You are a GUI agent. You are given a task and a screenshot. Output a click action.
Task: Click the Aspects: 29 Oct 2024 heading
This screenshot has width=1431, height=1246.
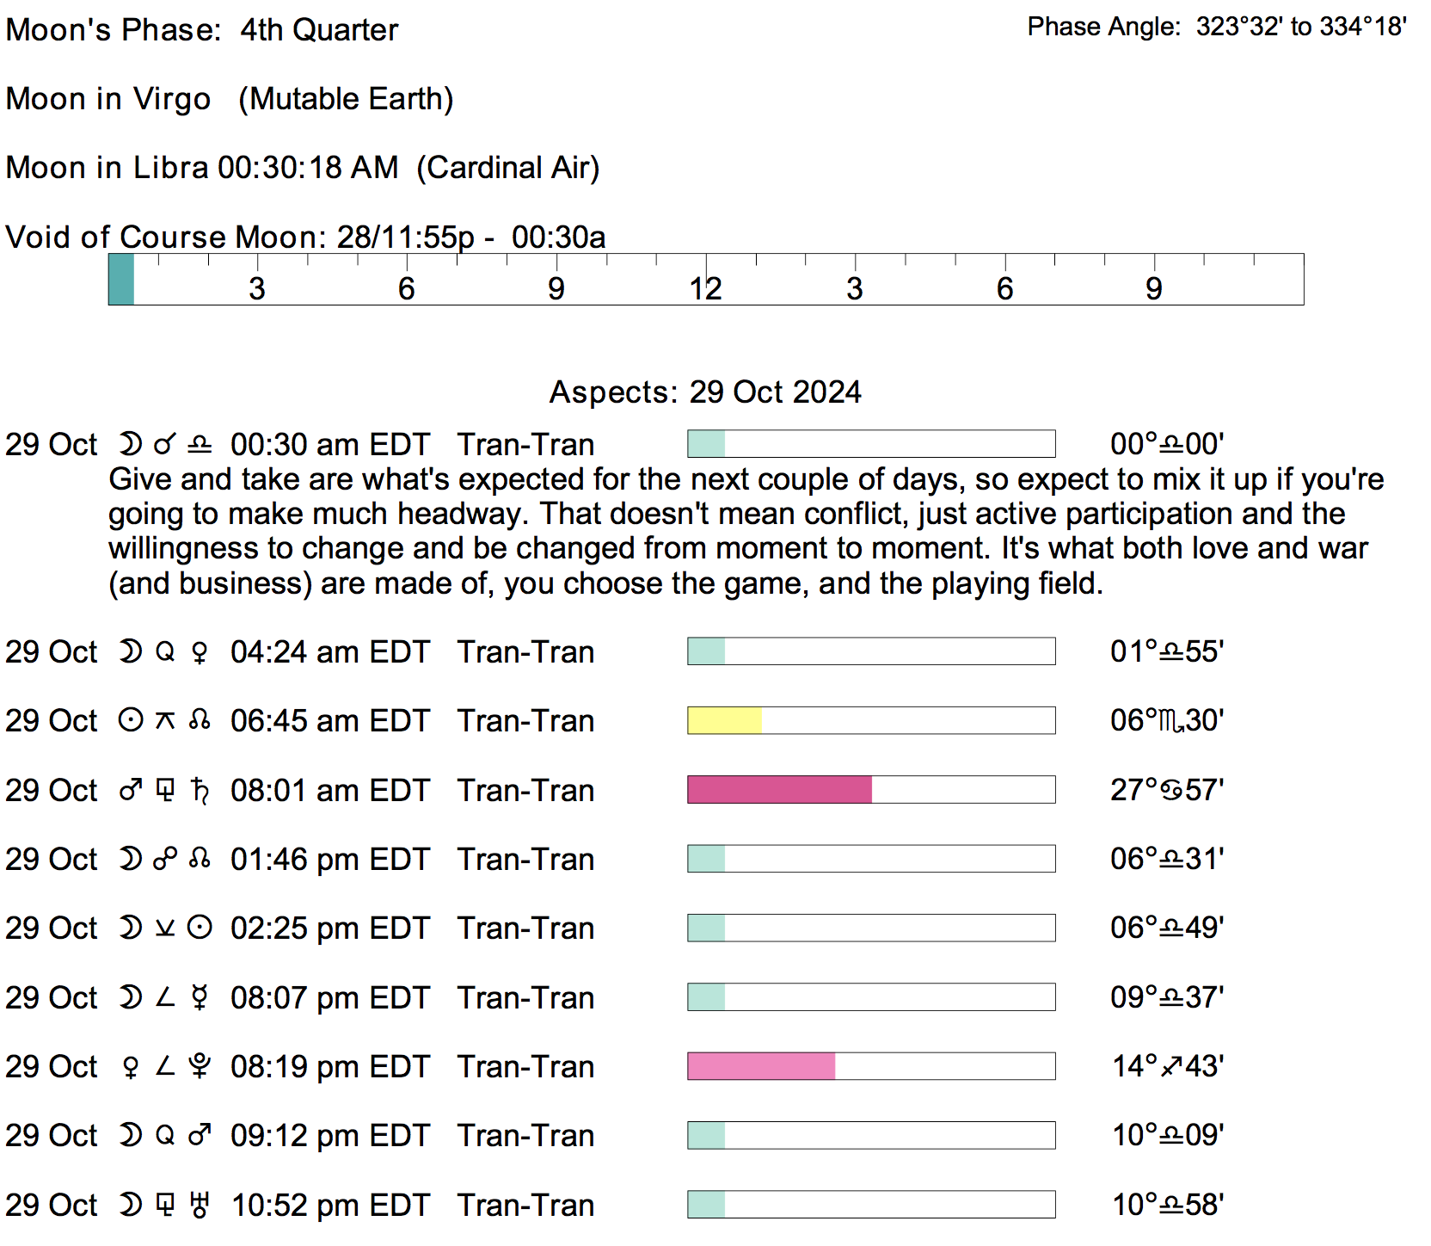[x=705, y=392]
